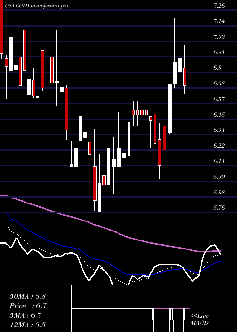
Task: Click the 6.34 price axis label
Action: (x=219, y=130)
